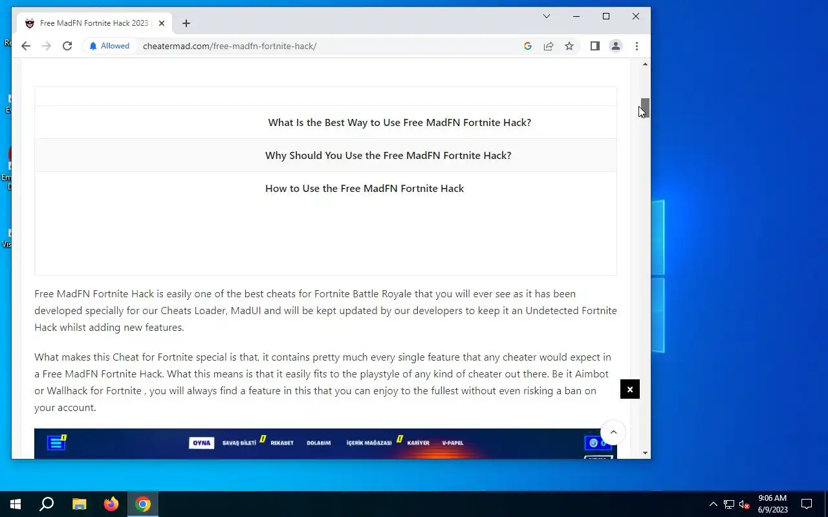Click the 'What makes this Cheat for Fortnite' paragraph
828x517 pixels.
323,382
